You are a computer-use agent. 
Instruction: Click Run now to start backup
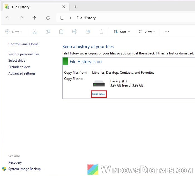[99, 94]
